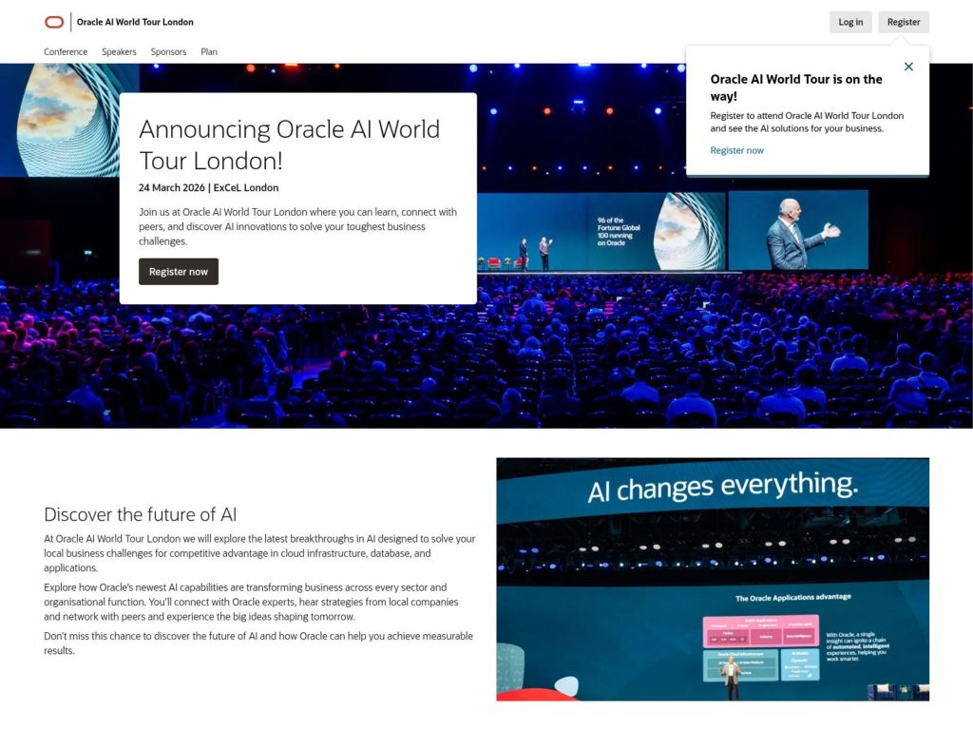Select the announcement heading text
Image resolution: width=973 pixels, height=730 pixels.
pos(289,144)
